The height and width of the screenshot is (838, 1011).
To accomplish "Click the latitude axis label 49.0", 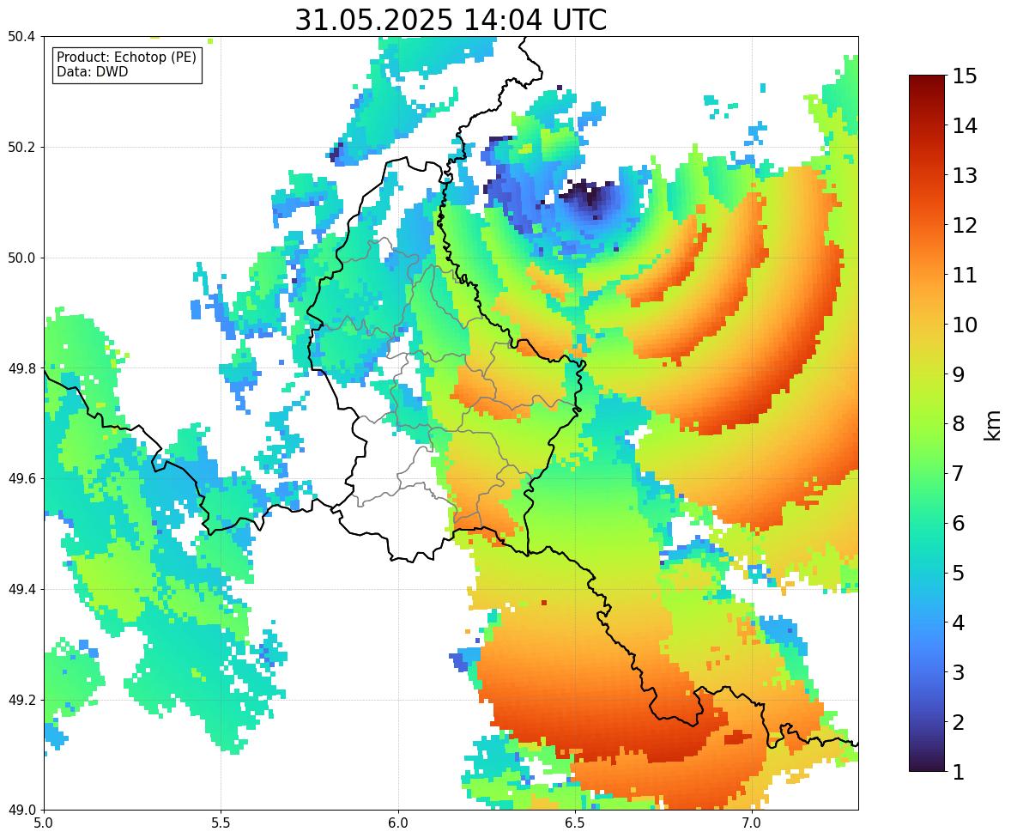I will click(x=21, y=811).
